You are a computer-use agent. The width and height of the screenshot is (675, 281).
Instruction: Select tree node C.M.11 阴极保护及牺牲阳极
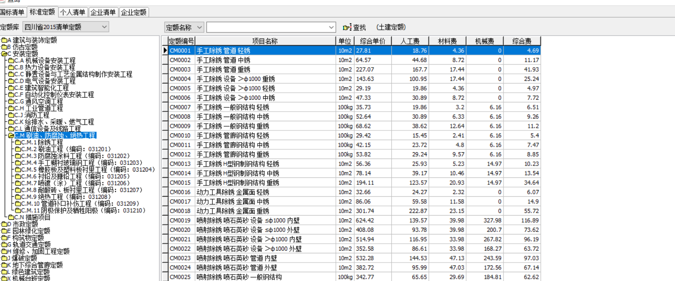[83, 210]
